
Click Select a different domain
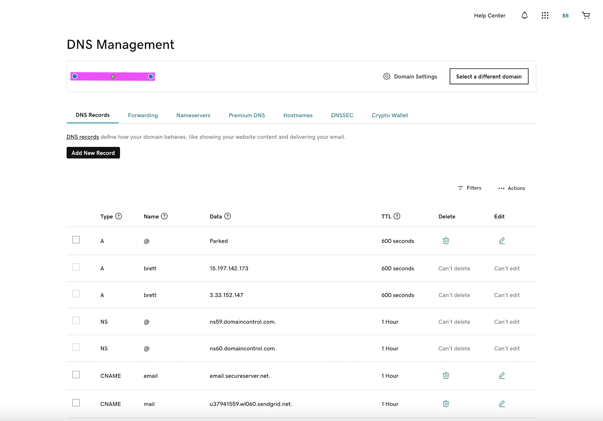click(489, 77)
